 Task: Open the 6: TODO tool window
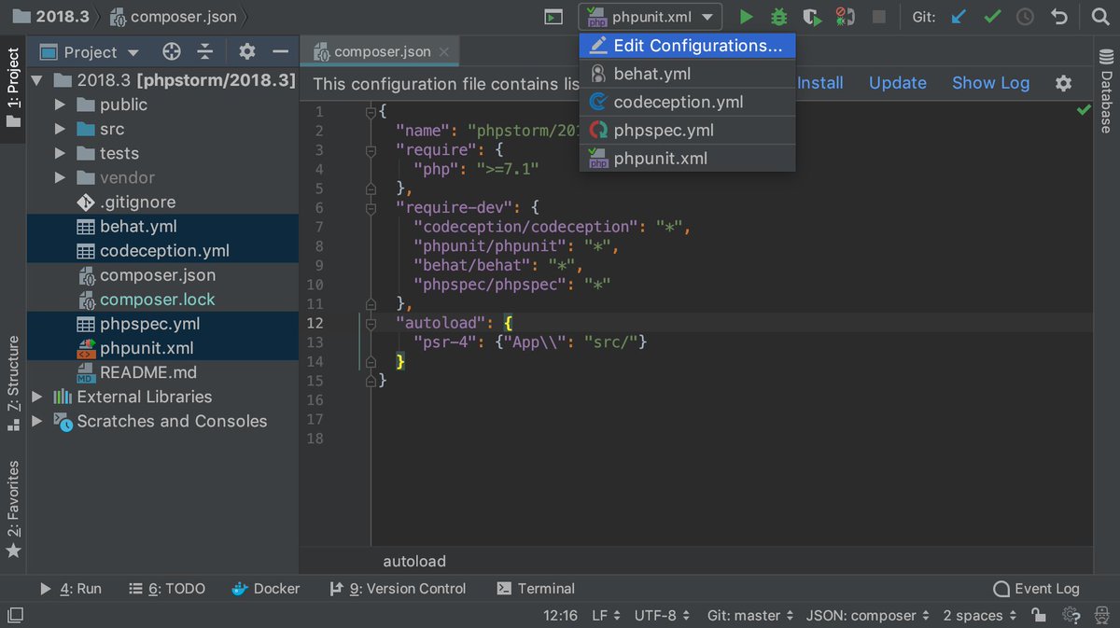[x=166, y=589]
